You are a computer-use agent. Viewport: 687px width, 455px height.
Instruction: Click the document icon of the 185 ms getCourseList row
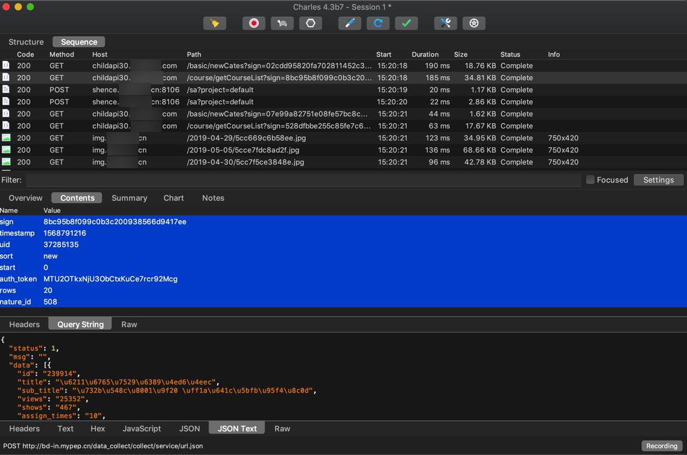tap(5, 78)
